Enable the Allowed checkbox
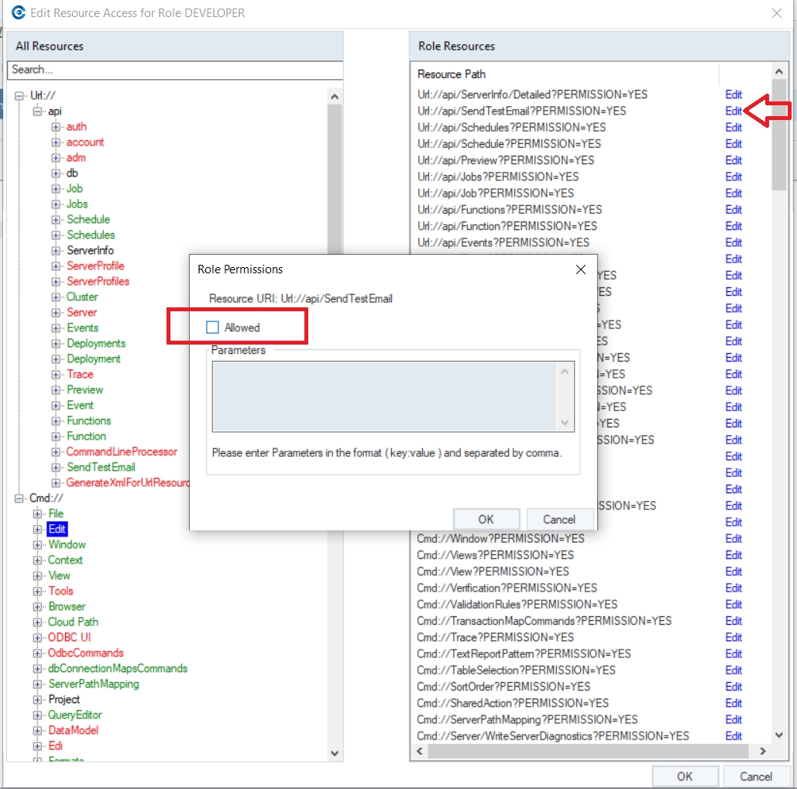This screenshot has width=797, height=789. (212, 328)
